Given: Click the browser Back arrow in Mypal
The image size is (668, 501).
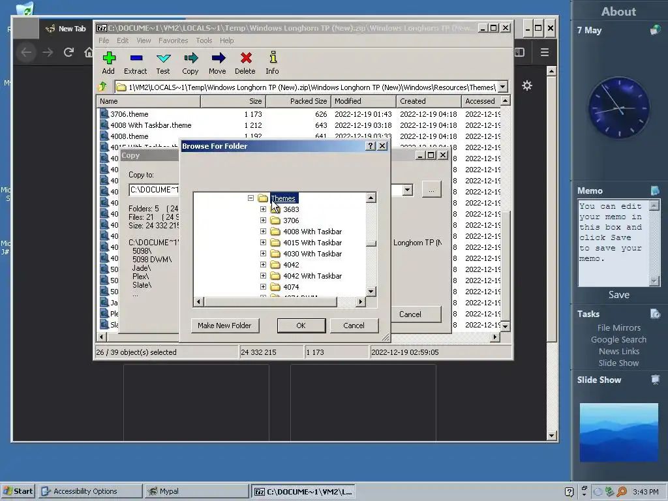Looking at the screenshot, I should pyautogui.click(x=26, y=52).
